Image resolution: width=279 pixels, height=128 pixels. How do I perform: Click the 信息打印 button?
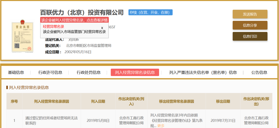click(250, 36)
